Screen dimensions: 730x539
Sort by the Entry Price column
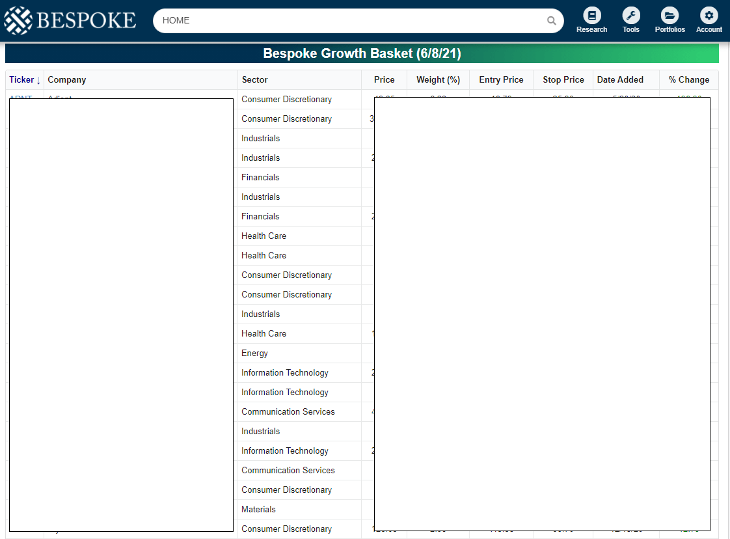[x=501, y=79]
